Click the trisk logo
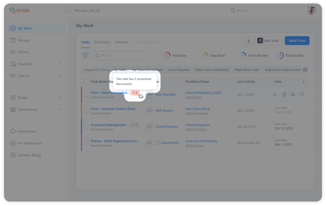This screenshot has height=206, width=326. point(20,10)
